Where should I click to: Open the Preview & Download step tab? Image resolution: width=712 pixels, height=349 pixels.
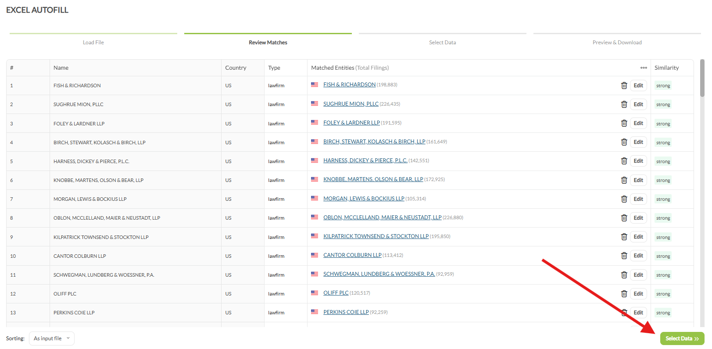(617, 43)
